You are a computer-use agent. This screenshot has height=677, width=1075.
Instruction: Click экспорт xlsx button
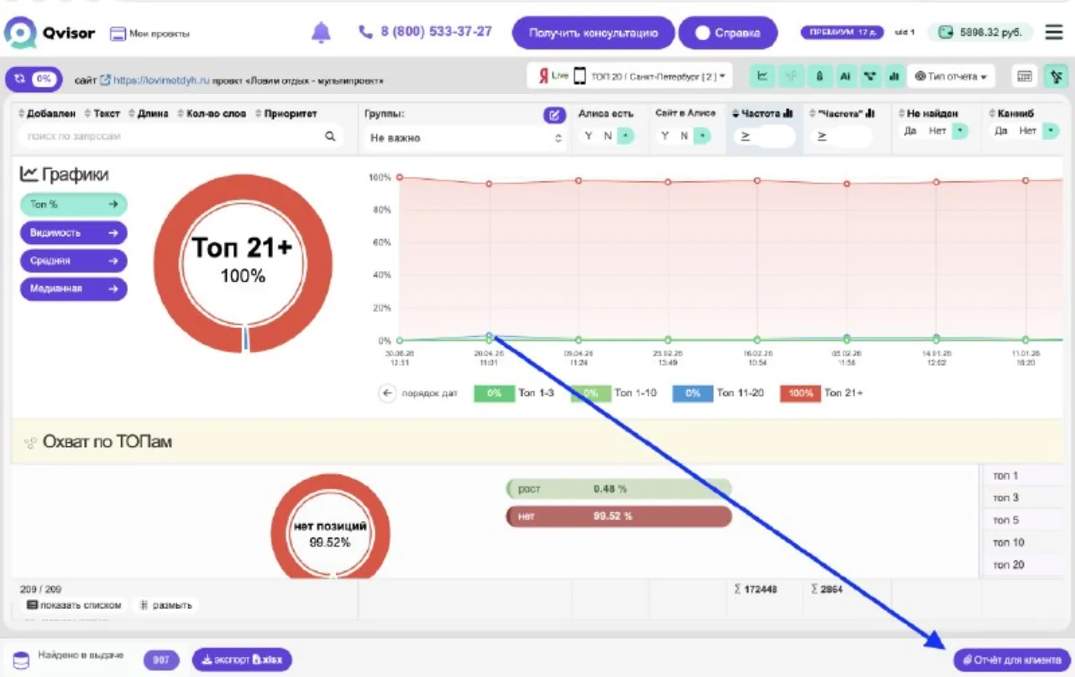coord(242,660)
